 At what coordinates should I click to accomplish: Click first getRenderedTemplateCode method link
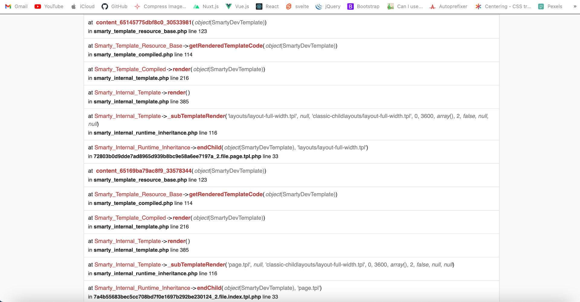(226, 46)
